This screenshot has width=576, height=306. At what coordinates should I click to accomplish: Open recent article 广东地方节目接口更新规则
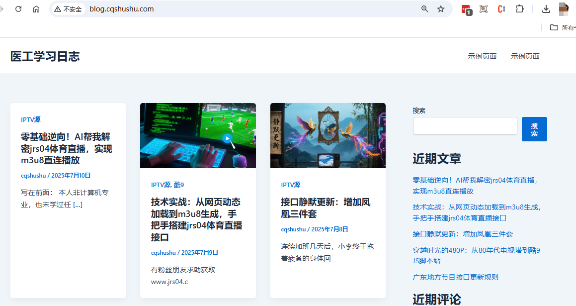pyautogui.click(x=455, y=277)
